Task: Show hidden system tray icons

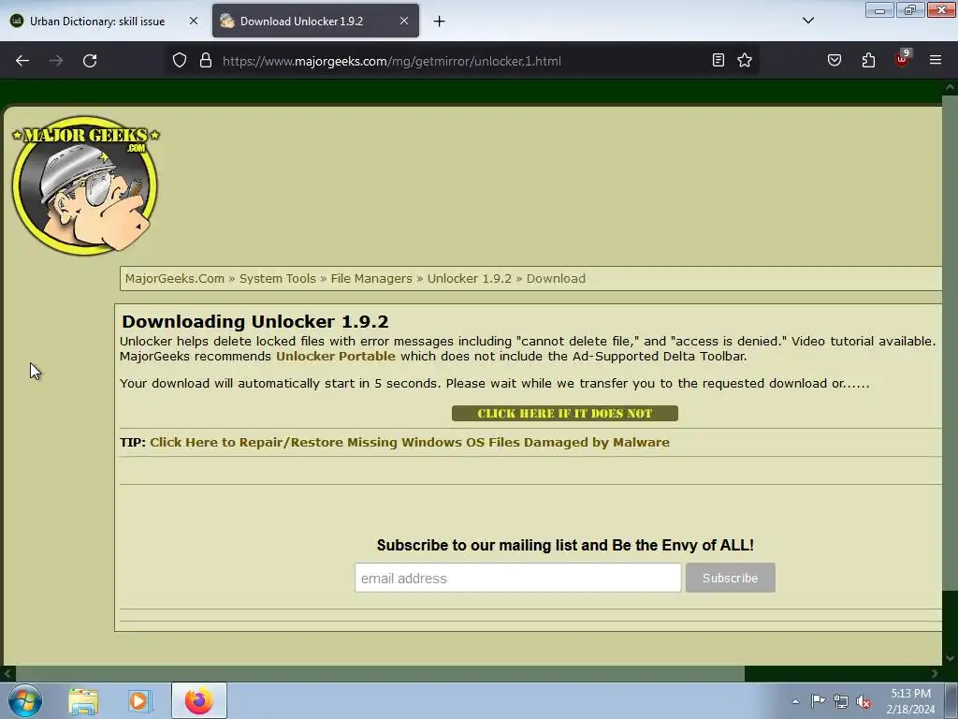Action: click(795, 701)
